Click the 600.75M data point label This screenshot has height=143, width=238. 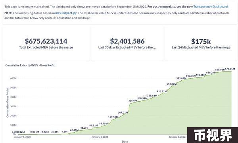191,76
